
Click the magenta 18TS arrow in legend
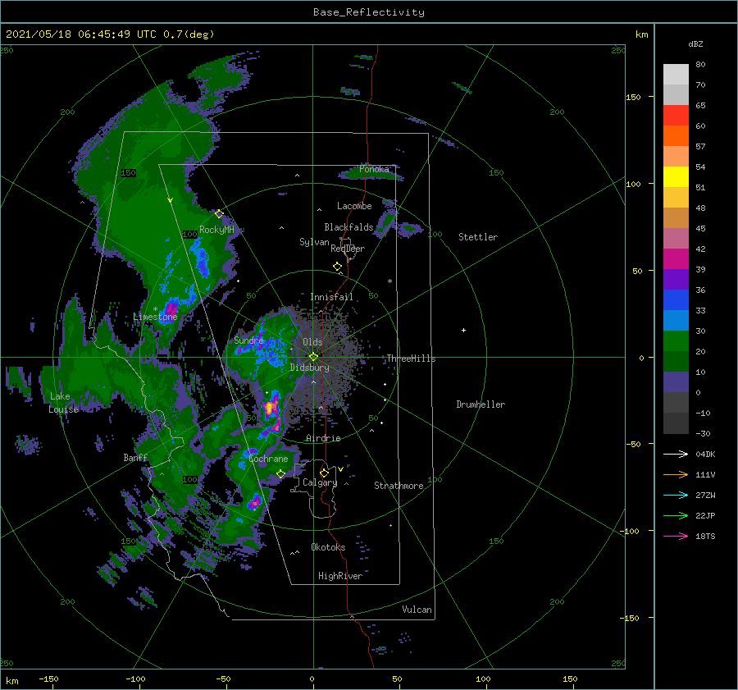pyautogui.click(x=676, y=536)
